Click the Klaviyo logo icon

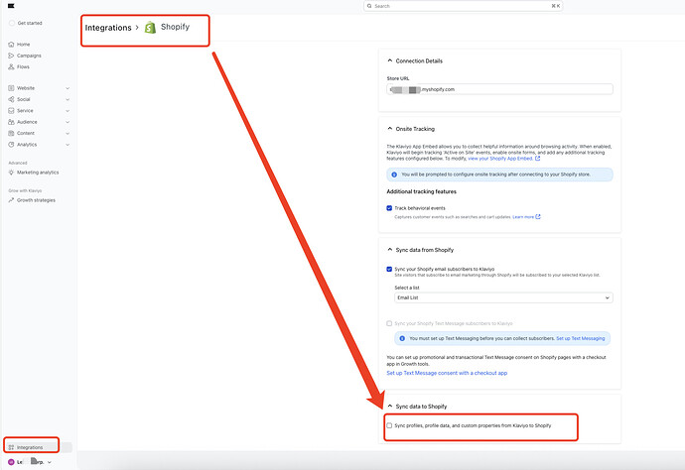tap(11, 6)
